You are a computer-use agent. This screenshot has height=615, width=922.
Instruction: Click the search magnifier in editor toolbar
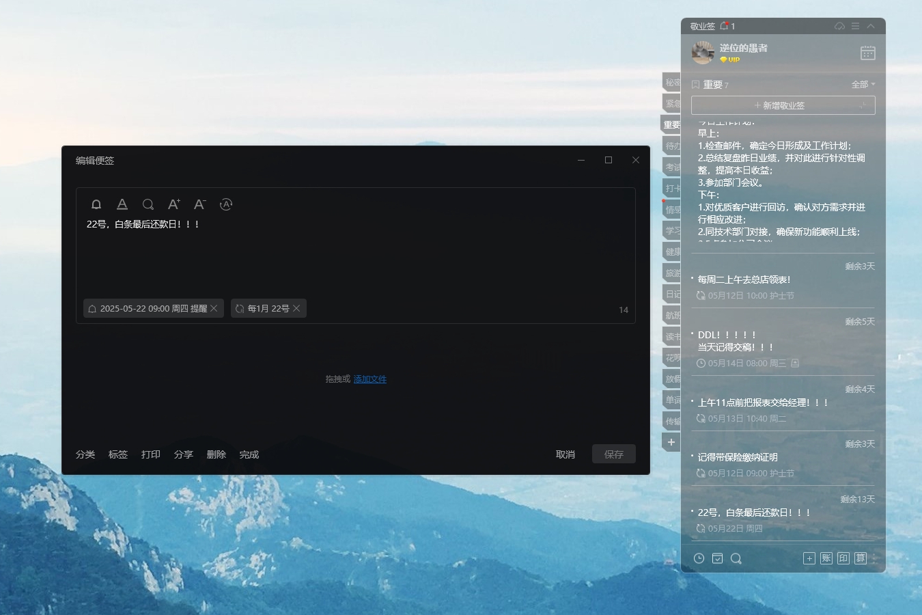click(x=148, y=204)
